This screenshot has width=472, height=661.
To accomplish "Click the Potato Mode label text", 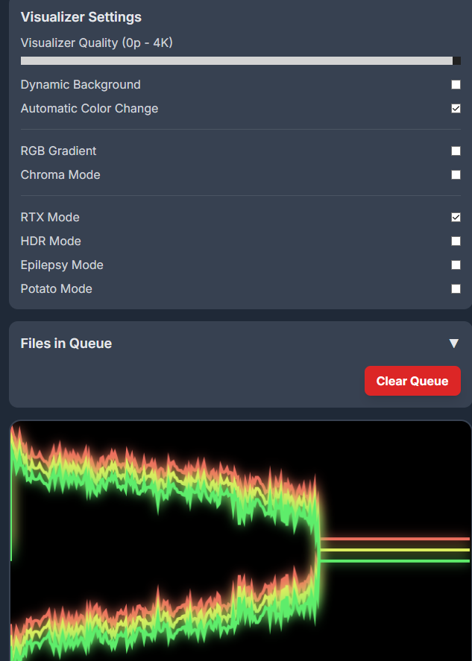I will [57, 289].
